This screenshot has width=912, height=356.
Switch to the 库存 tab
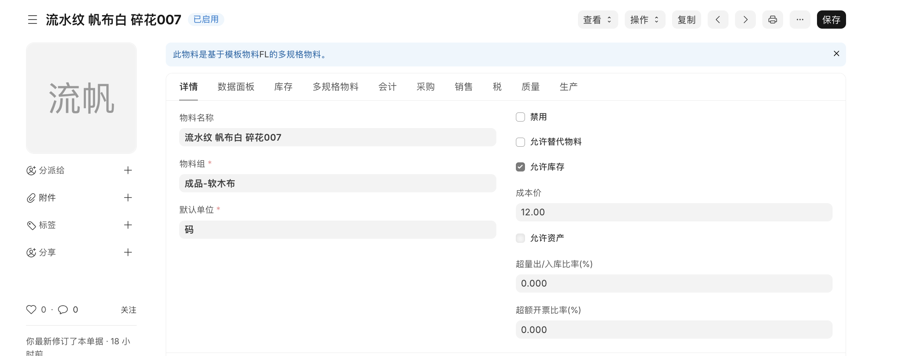pyautogui.click(x=283, y=87)
